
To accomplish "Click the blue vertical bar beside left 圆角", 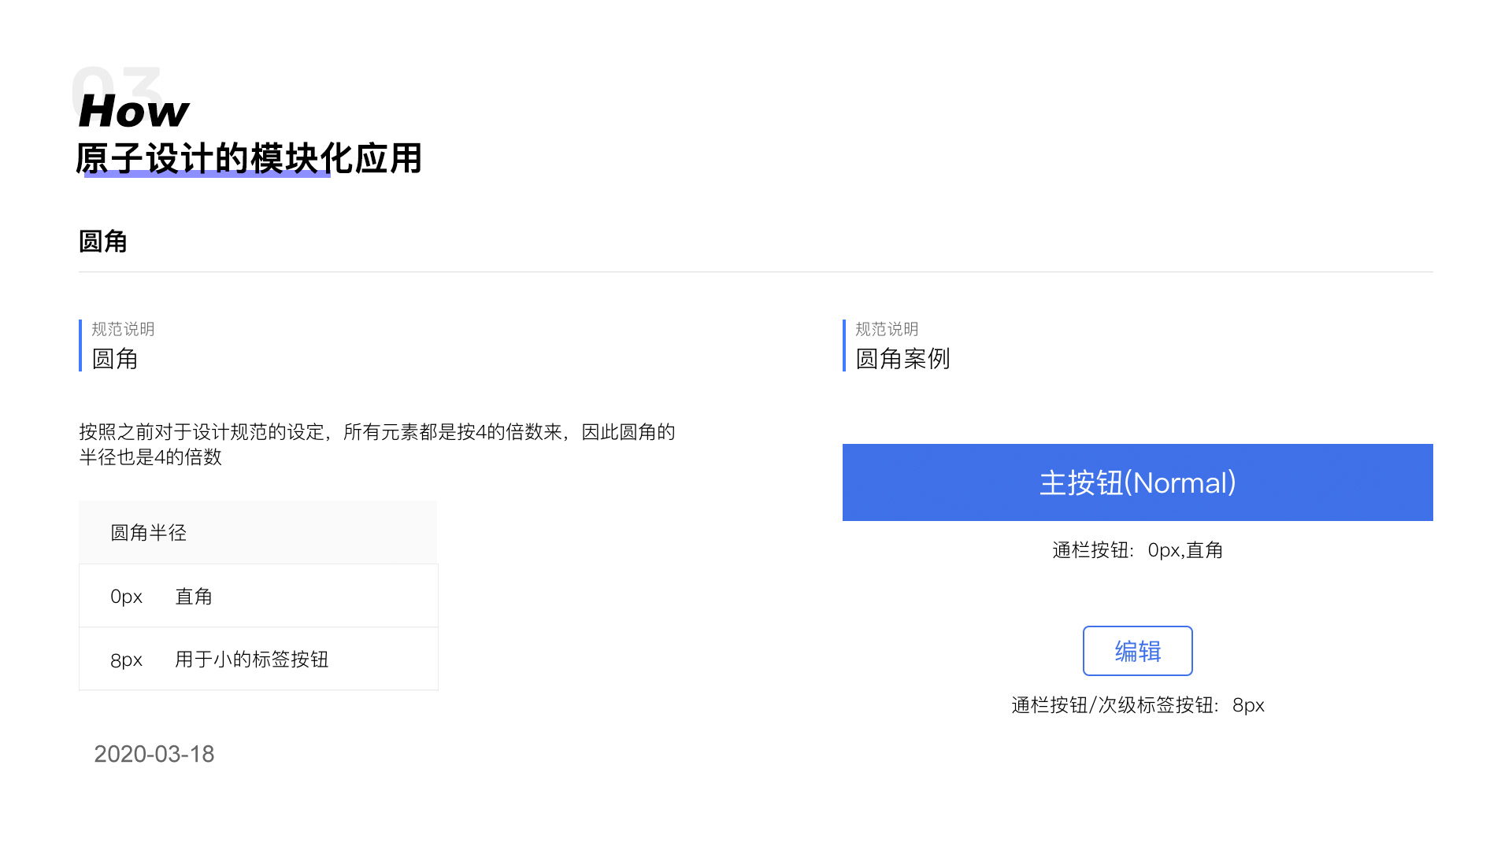I will point(80,345).
